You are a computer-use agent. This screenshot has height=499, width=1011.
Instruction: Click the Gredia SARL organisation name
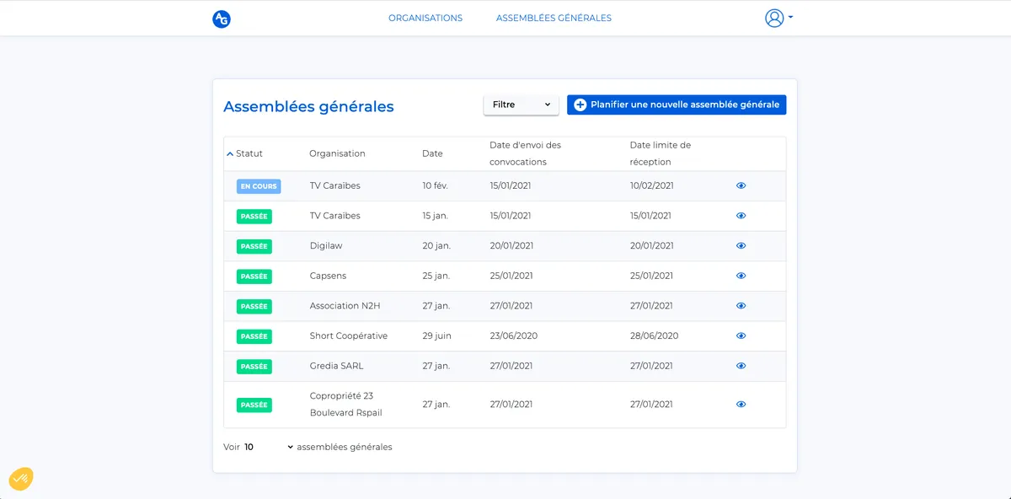coord(337,366)
